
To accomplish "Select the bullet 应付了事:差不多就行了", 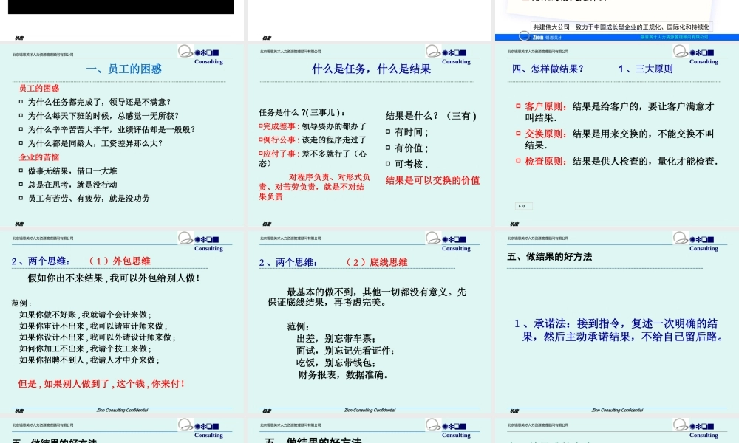I will pyautogui.click(x=313, y=158).
